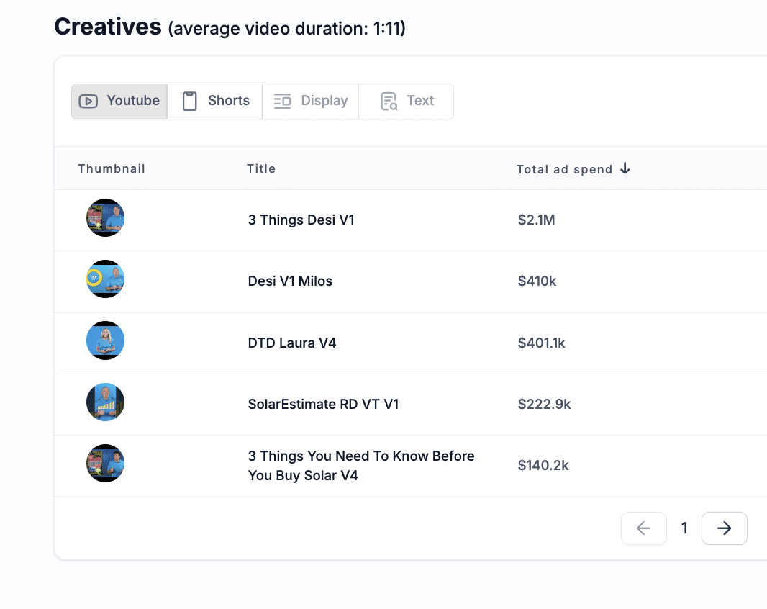Click the left pagination arrow
The width and height of the screenshot is (767, 609).
(x=644, y=528)
